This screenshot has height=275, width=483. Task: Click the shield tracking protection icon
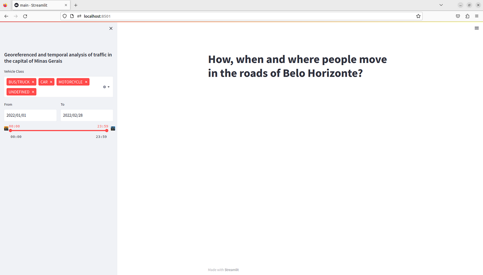tap(65, 16)
